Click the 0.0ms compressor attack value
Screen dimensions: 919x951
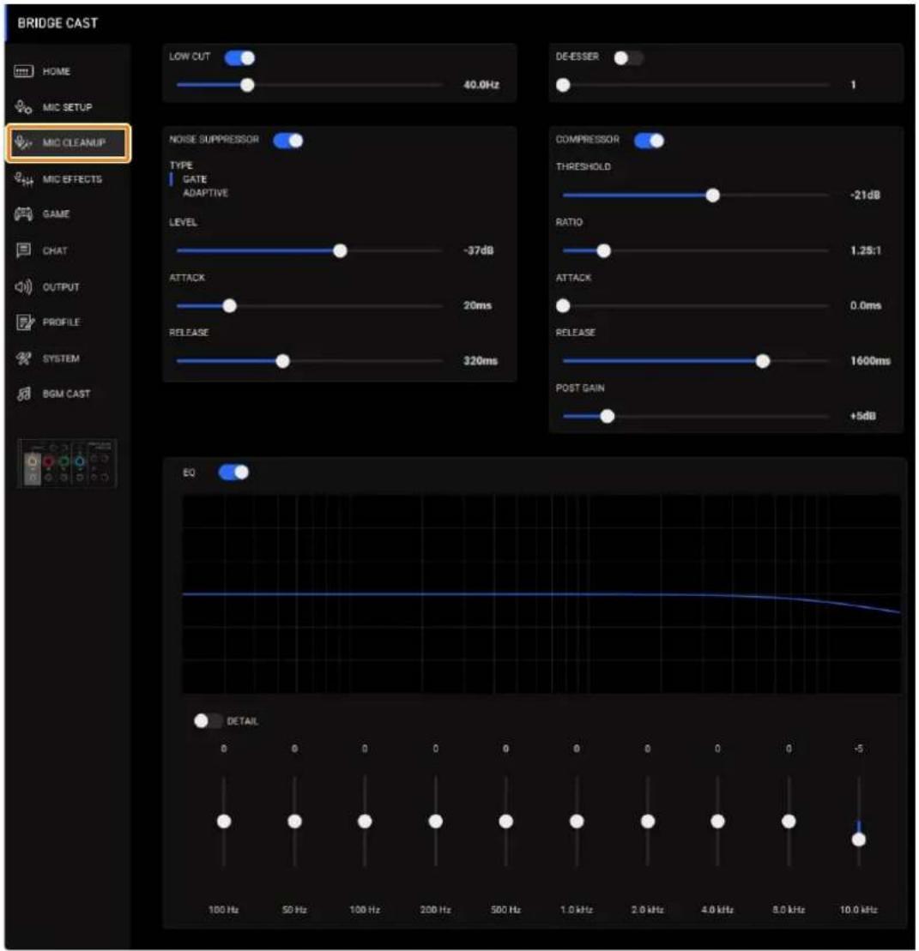[866, 305]
